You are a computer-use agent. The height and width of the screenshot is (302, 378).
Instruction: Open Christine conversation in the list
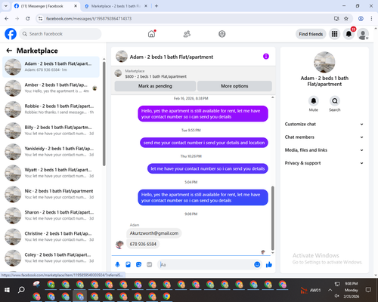(x=51, y=236)
